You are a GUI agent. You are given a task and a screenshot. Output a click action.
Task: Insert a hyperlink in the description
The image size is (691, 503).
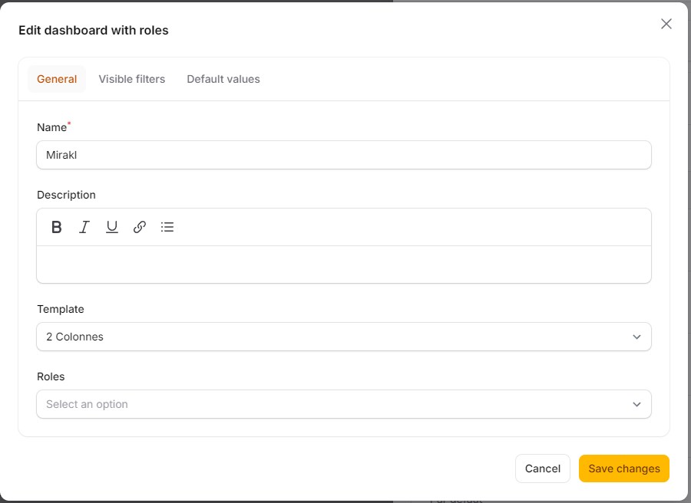[x=139, y=226]
